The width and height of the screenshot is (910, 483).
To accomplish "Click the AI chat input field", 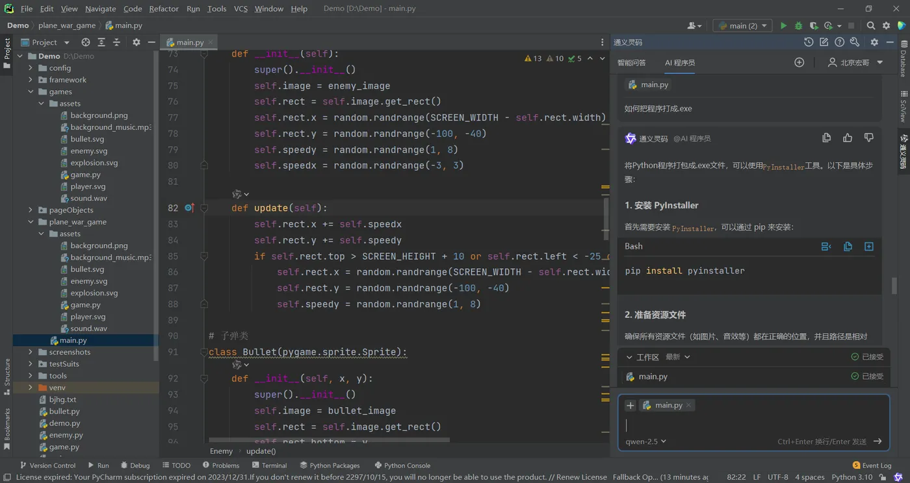I will (747, 425).
